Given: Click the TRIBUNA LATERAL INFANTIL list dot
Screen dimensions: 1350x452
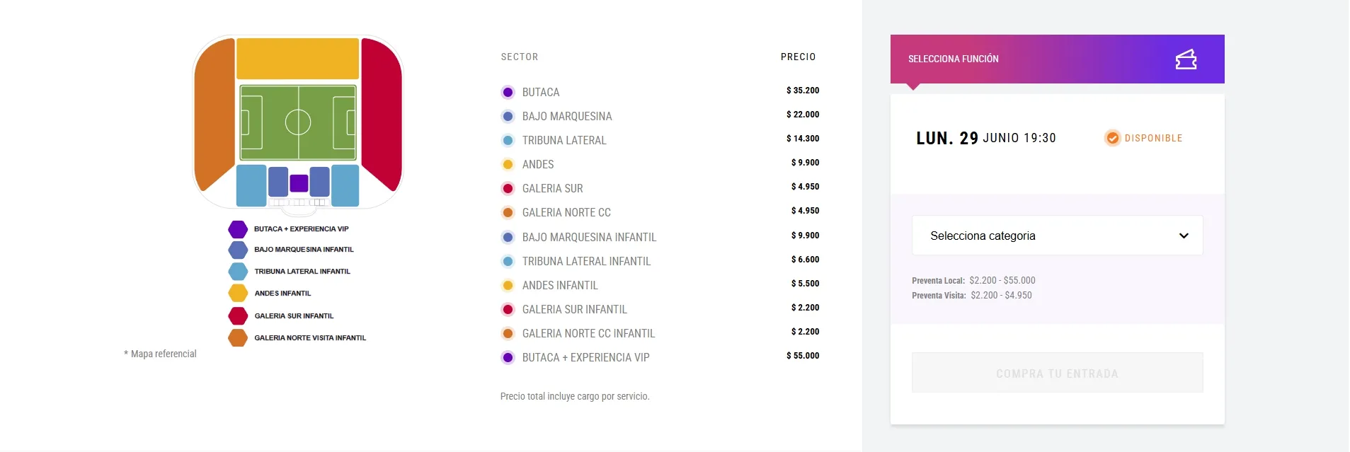Looking at the screenshot, I should pos(508,261).
